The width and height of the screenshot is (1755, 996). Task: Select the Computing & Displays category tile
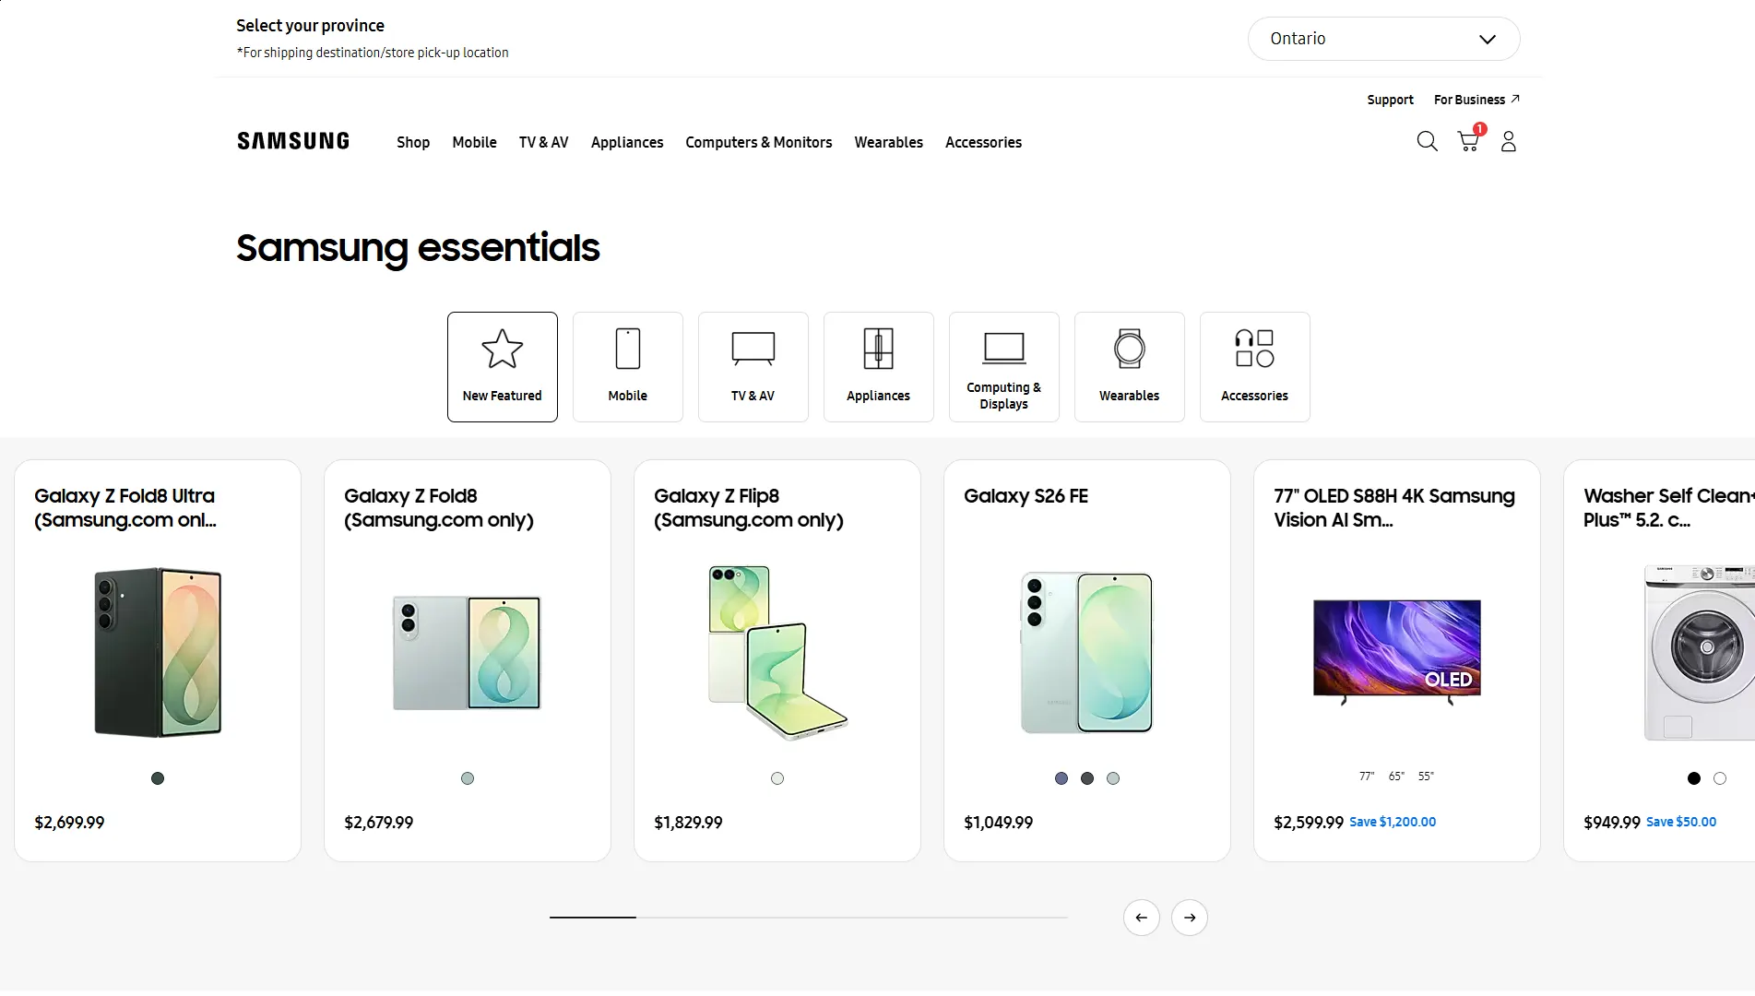pos(1004,367)
